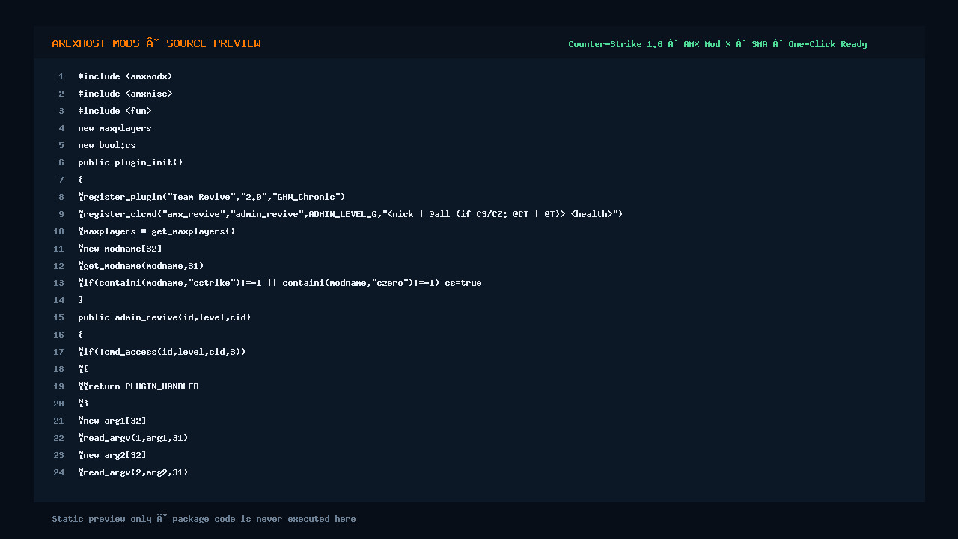Select the opening brace on line 16
The width and height of the screenshot is (958, 539).
click(x=81, y=335)
